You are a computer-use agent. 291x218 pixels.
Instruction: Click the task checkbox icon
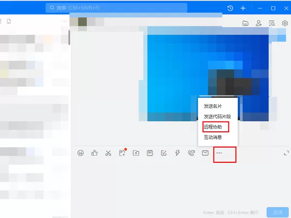(164, 153)
